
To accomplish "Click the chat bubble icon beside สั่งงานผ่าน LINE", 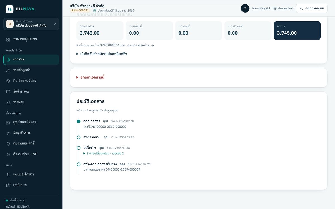I will coord(8,154).
